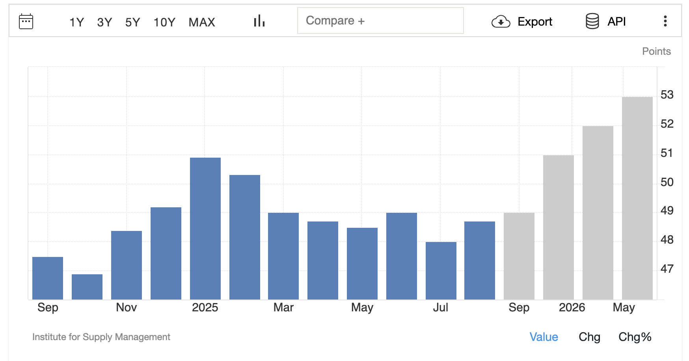The image size is (689, 361).
Task: Click the Institute for Supply Management source
Action: [101, 337]
